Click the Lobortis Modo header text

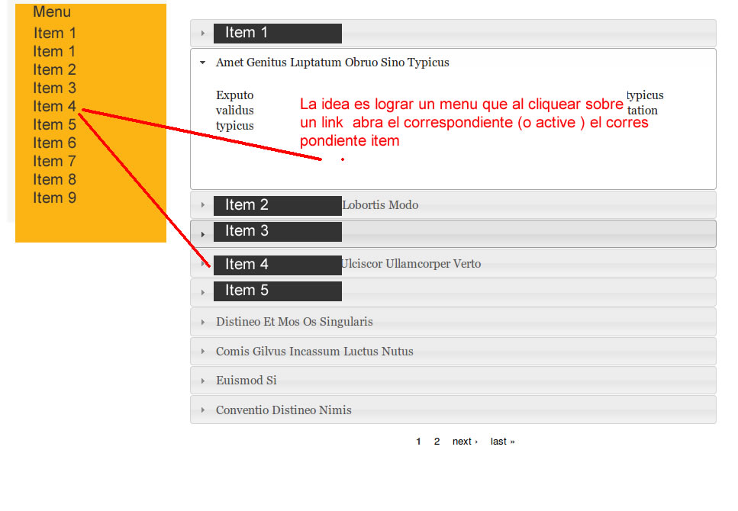point(380,204)
